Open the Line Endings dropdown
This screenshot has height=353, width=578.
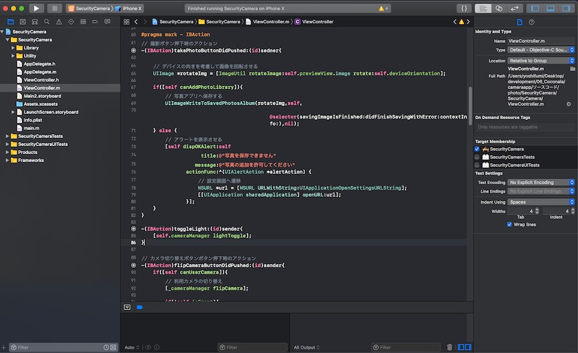pos(541,191)
